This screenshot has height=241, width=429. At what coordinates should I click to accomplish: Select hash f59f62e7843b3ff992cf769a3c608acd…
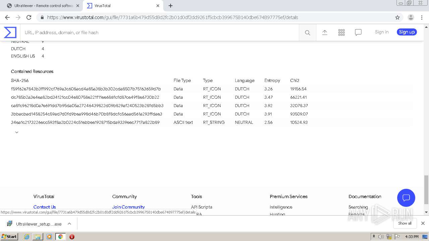pyautogui.click(x=86, y=89)
